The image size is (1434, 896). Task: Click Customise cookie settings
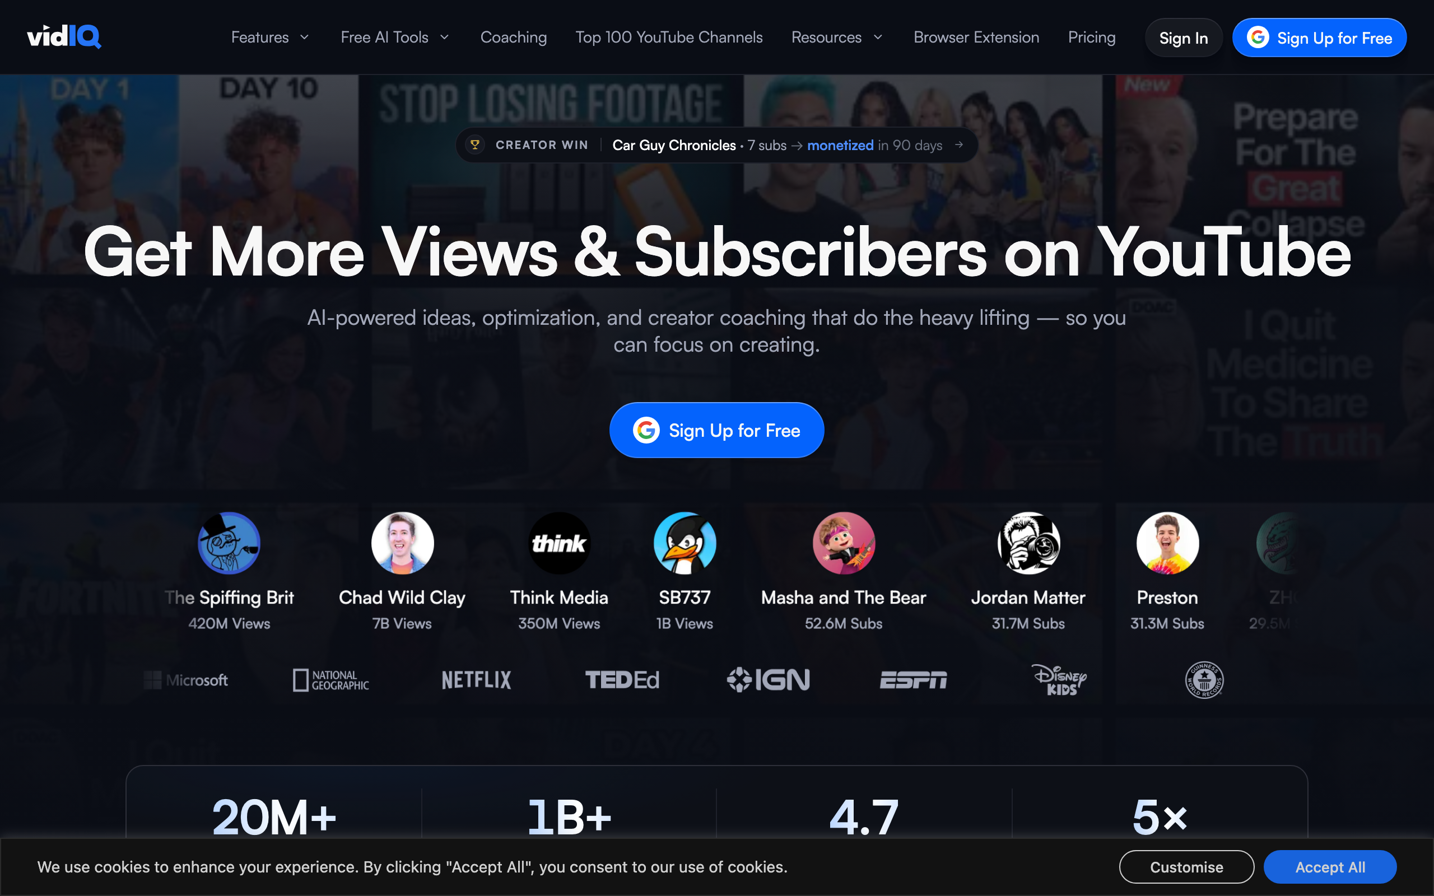click(1186, 867)
